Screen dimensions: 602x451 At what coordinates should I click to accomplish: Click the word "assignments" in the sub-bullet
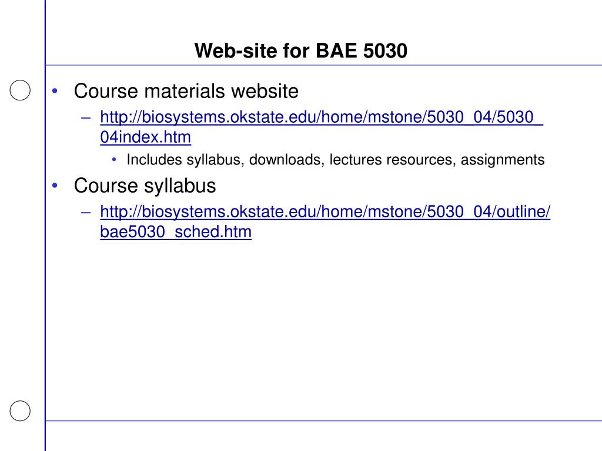pyautogui.click(x=503, y=160)
